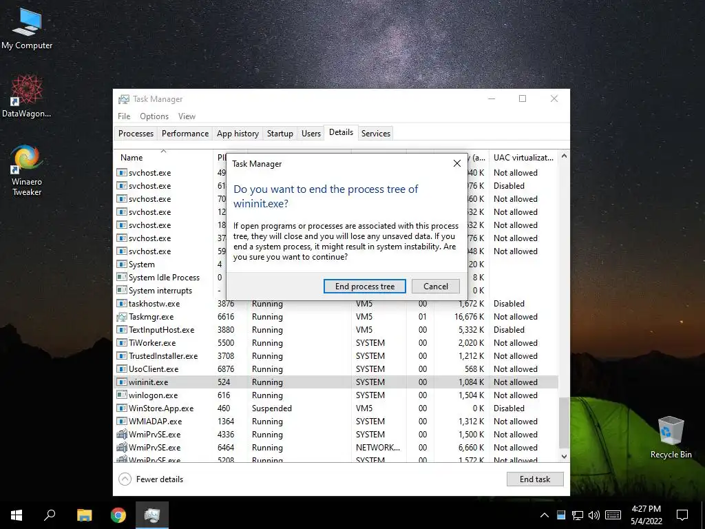705x529 pixels.
Task: Click the 6,660 K memory value
Action: click(x=471, y=448)
